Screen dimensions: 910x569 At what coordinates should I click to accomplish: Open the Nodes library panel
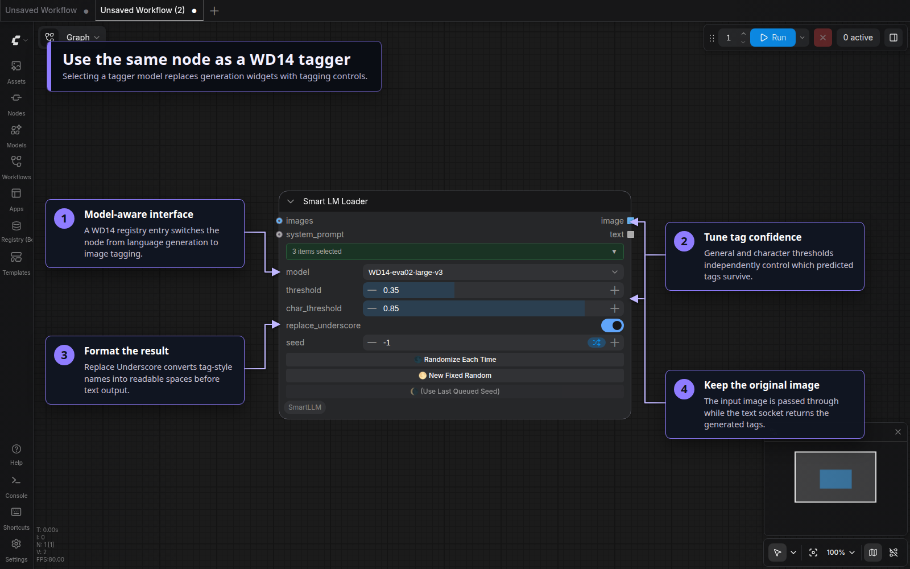(x=16, y=105)
